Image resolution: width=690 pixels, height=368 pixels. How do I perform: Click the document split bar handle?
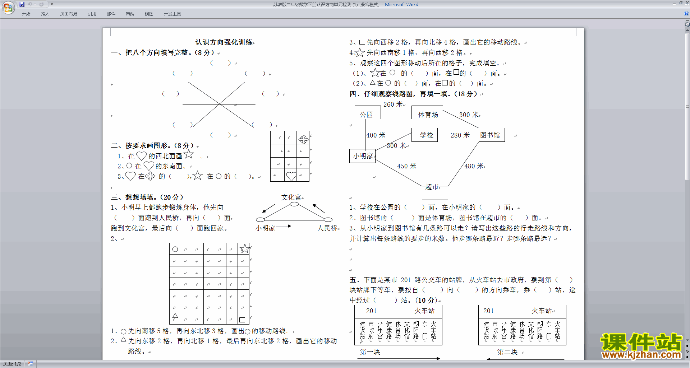tap(687, 20)
